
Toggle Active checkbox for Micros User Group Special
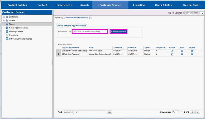tap(172, 54)
